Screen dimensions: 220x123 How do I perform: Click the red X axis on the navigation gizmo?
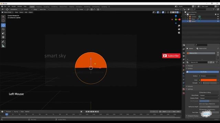[179, 19]
